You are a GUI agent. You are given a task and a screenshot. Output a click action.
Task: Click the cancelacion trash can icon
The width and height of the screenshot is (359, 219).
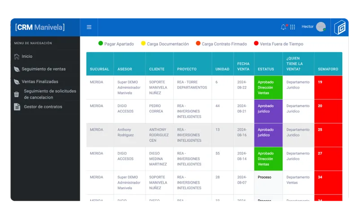(17, 94)
